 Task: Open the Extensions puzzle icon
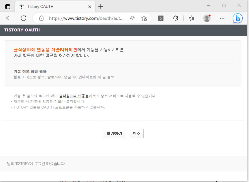pyautogui.click(x=175, y=18)
